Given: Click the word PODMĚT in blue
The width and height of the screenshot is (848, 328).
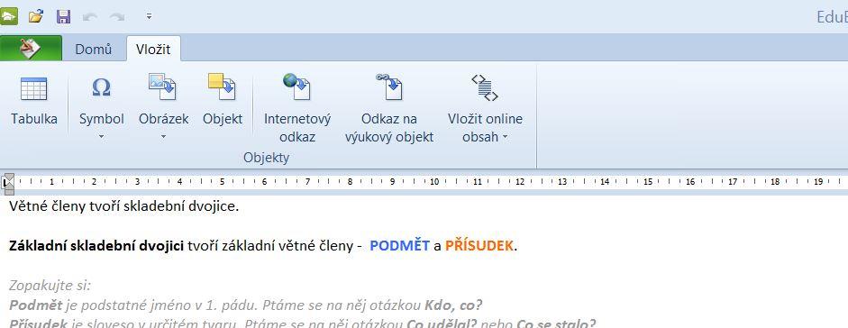Looking at the screenshot, I should click(399, 246).
